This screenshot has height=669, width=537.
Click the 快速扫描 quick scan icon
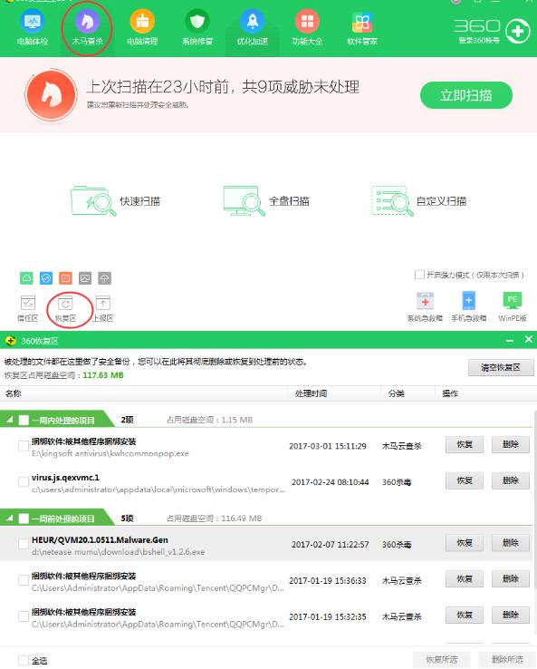click(x=93, y=200)
